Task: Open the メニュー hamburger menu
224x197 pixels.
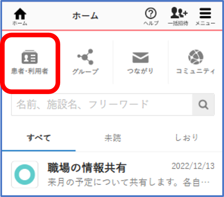Action: click(x=205, y=13)
